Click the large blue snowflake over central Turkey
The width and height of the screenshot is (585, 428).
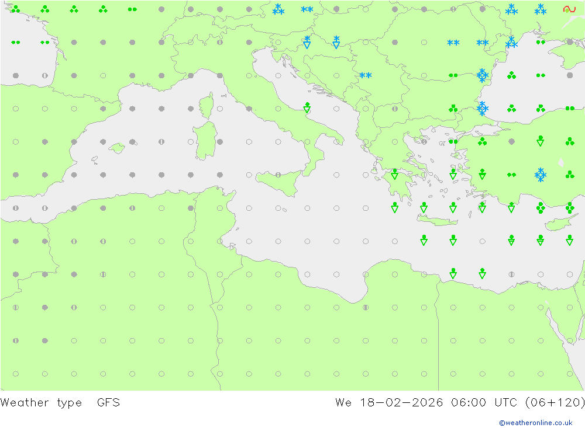coord(540,175)
